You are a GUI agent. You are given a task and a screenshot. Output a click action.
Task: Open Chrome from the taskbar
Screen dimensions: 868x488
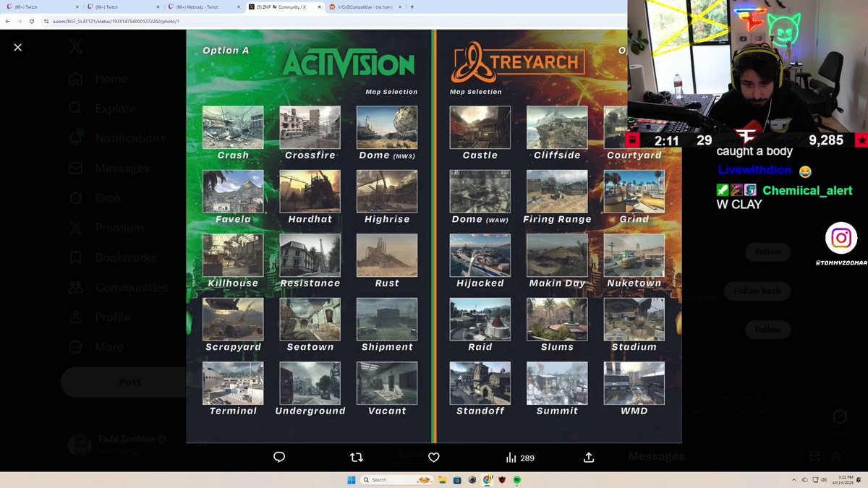[487, 479]
